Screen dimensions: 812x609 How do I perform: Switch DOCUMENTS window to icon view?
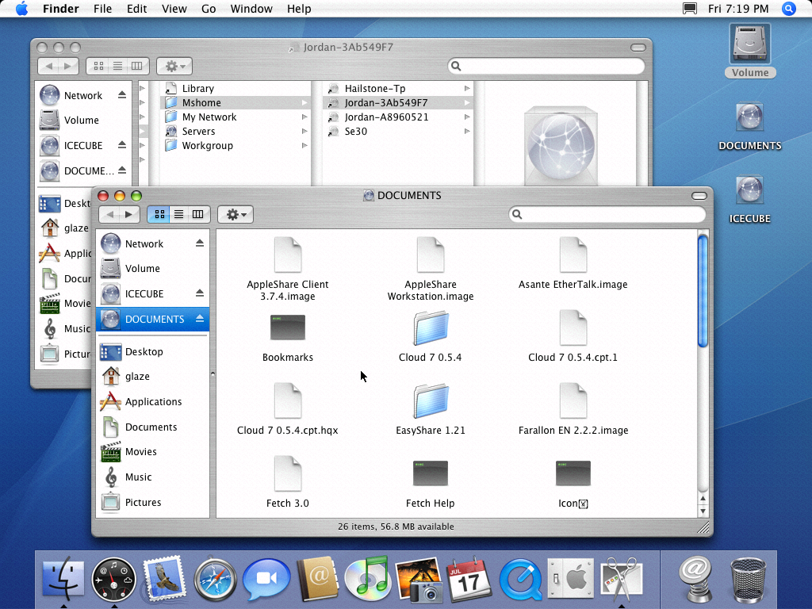click(x=159, y=214)
